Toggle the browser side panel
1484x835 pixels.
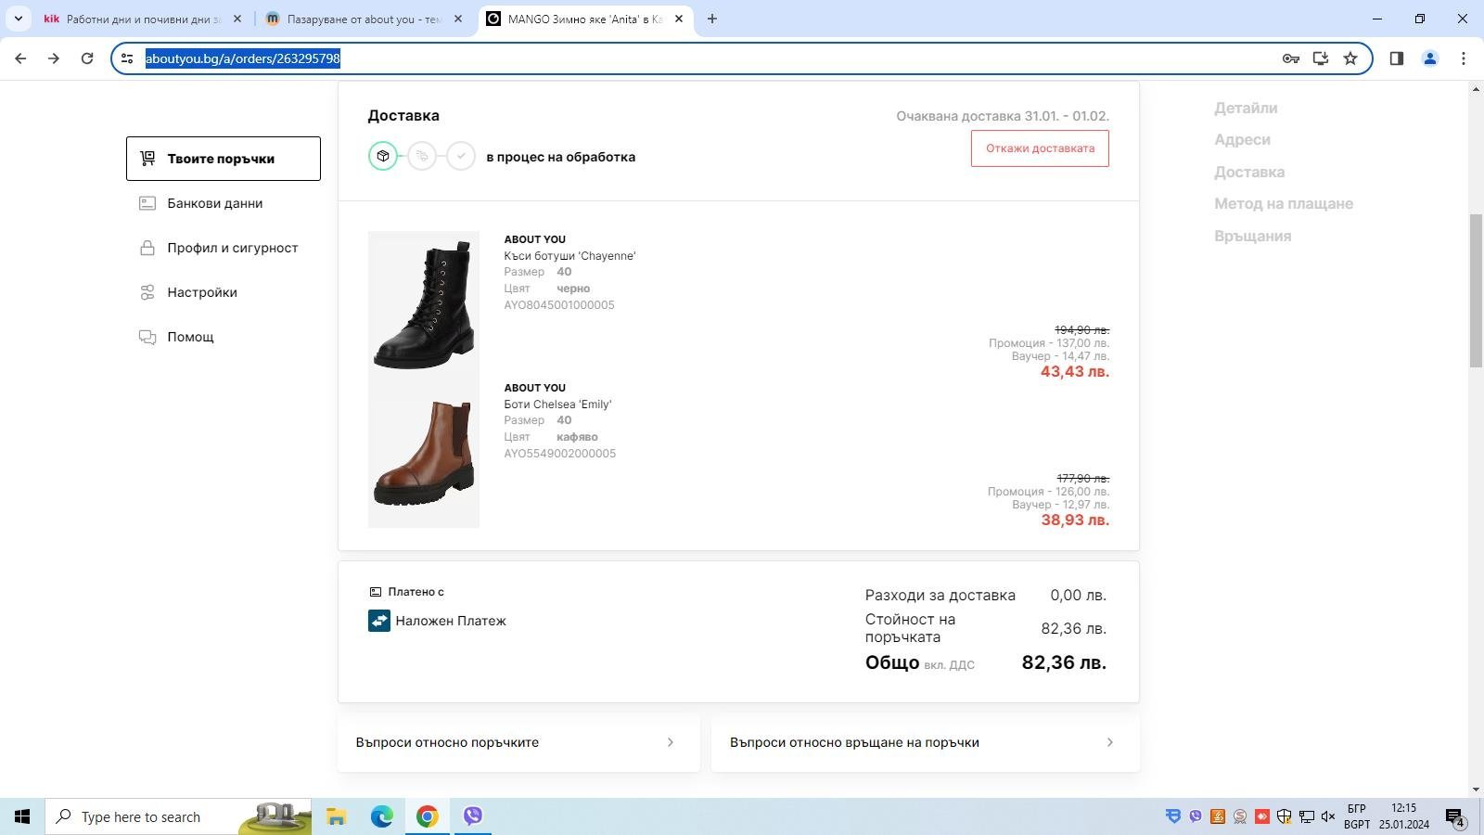[1397, 58]
